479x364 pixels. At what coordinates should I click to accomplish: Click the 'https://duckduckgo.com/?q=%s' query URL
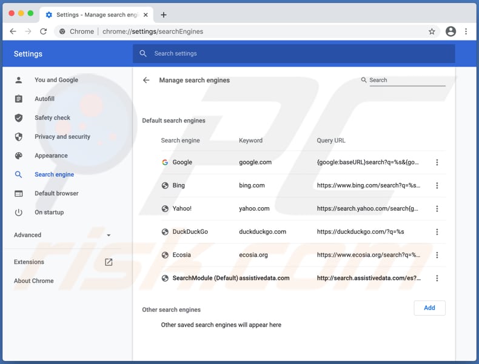(x=361, y=232)
